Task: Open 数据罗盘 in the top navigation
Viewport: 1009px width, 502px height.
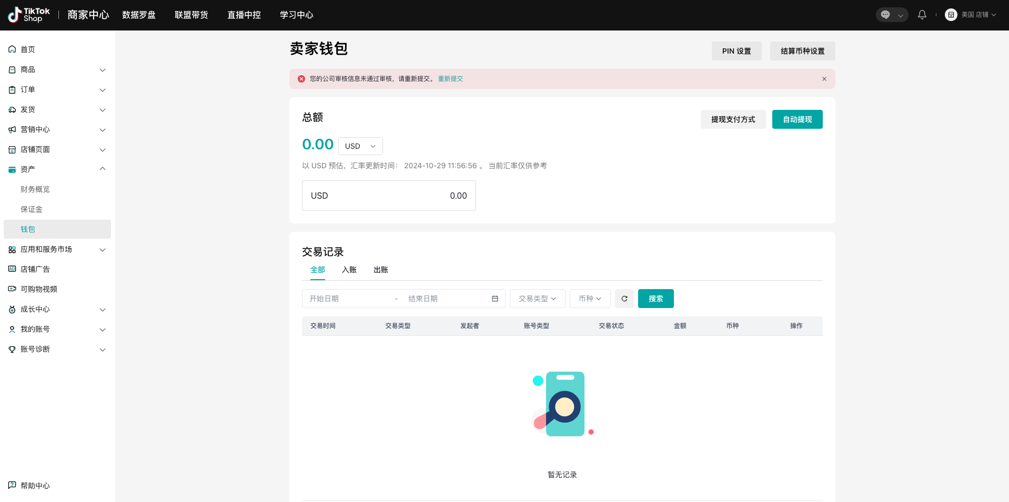Action: [x=139, y=15]
